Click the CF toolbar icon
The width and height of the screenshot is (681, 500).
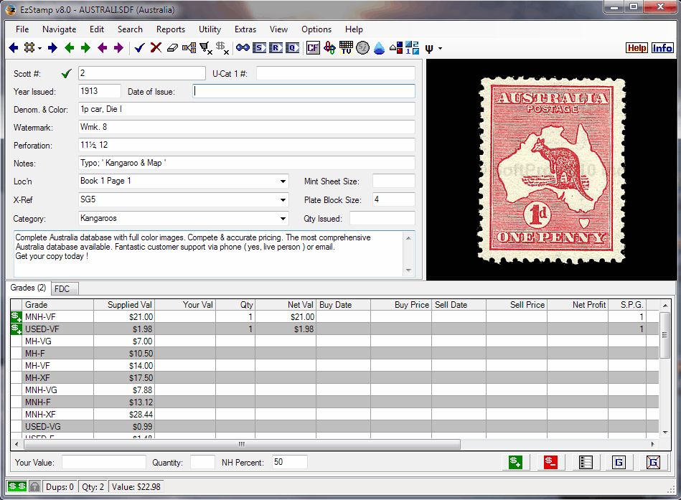point(313,48)
